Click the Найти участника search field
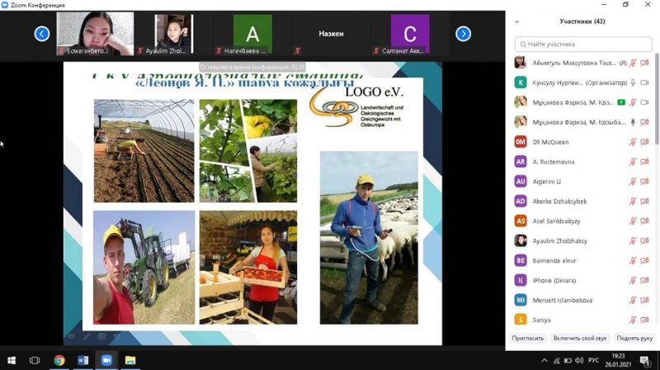 [584, 44]
